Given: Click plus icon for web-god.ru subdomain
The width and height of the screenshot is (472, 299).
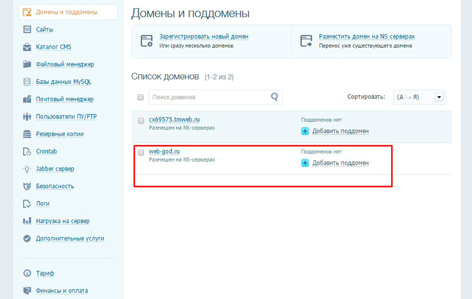Looking at the screenshot, I should coord(305,163).
